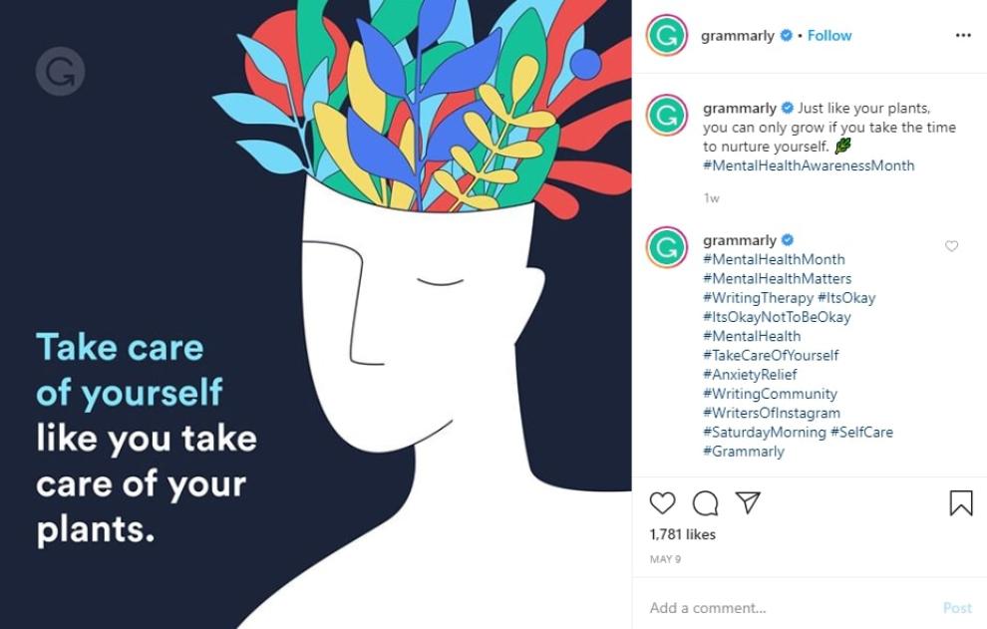Open the #SelfCare hashtag

point(861,432)
